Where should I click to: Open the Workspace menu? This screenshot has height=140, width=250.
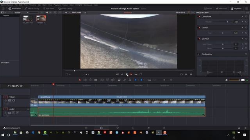pos(88,5)
